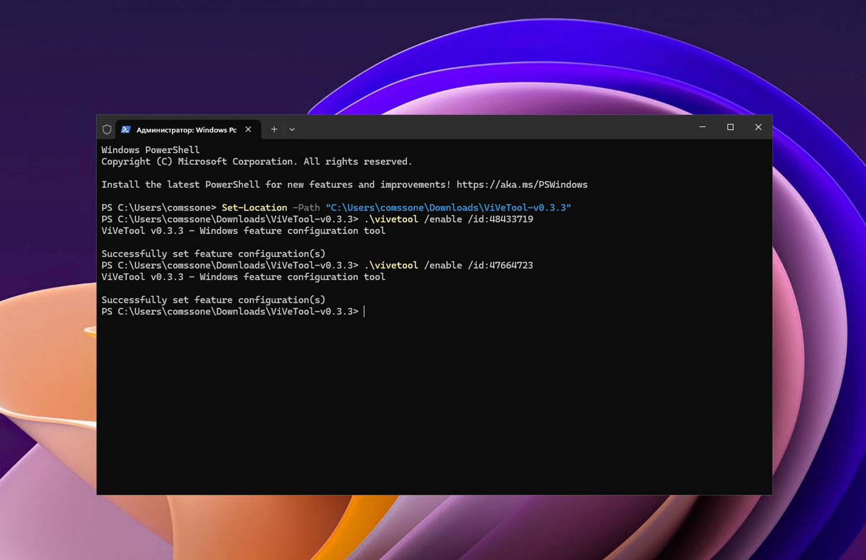Screen dimensions: 866x560
Task: Click the Microsoft Corporation copyright line
Action: coord(257,161)
